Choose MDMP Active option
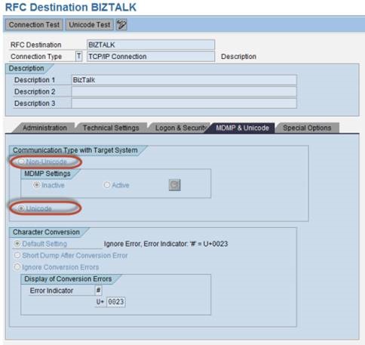365x345 pixels. click(107, 185)
